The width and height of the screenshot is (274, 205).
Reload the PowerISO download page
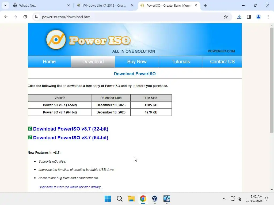click(25, 17)
